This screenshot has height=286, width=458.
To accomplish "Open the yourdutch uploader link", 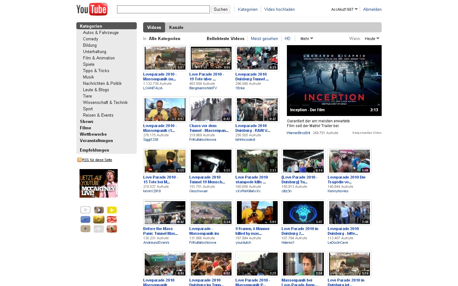I will click(243, 242).
